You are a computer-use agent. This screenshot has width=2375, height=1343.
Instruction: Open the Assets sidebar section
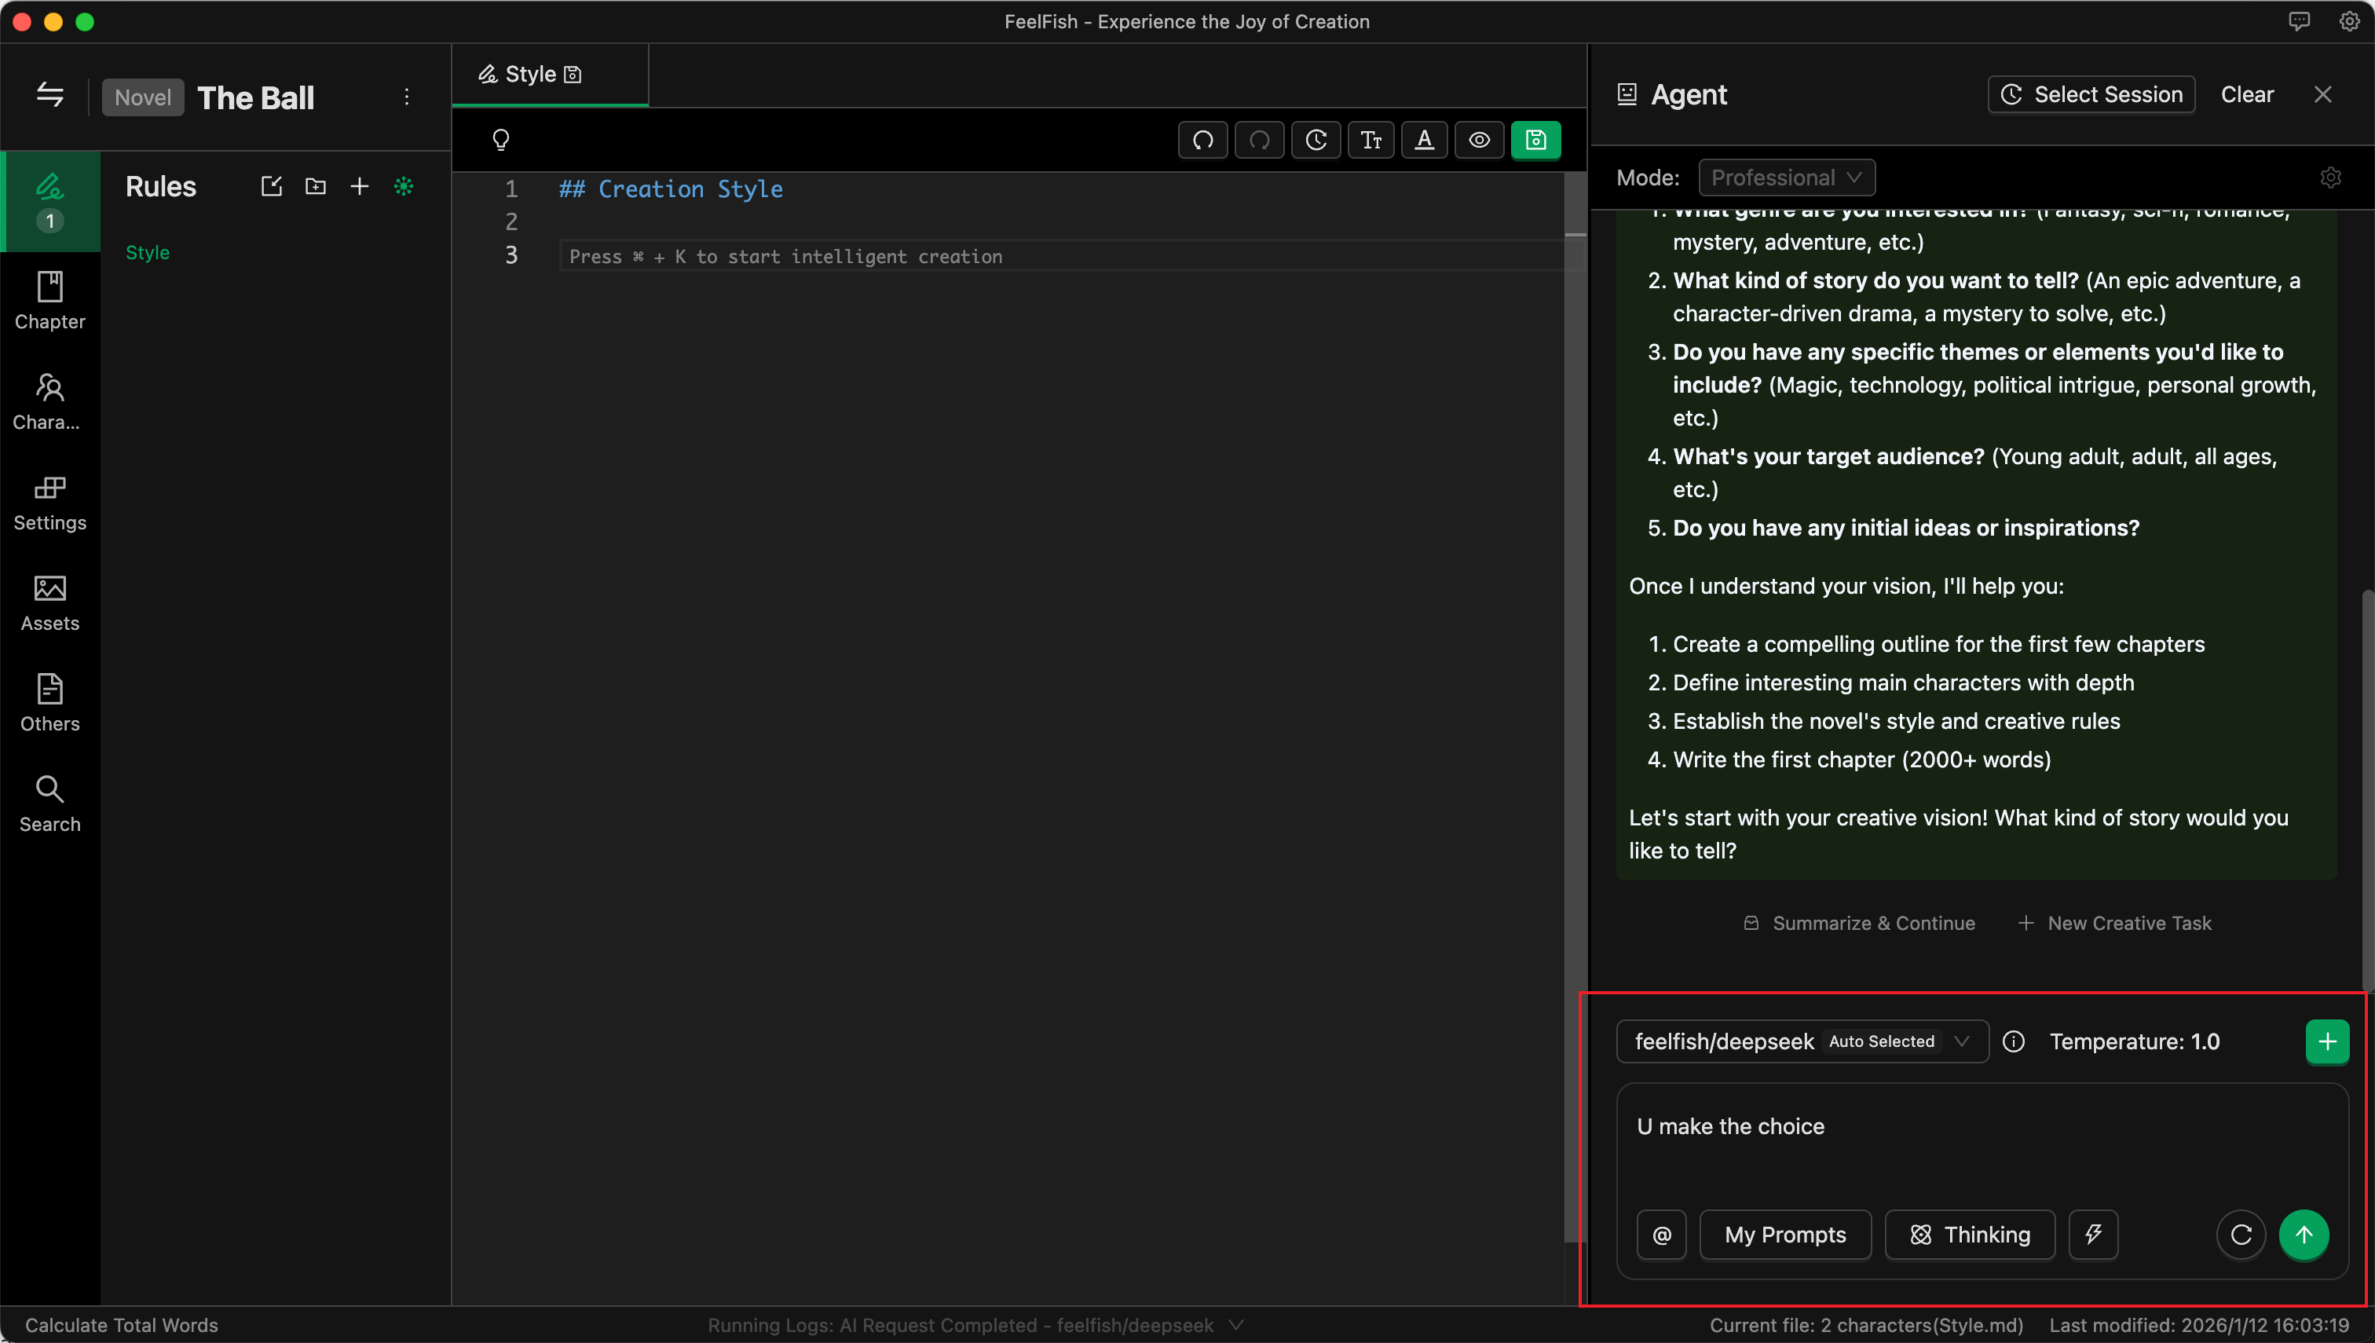point(49,602)
